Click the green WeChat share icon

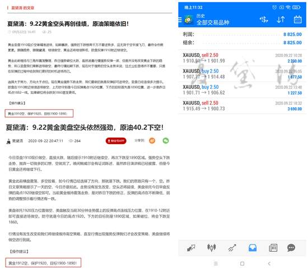click(x=166, y=141)
